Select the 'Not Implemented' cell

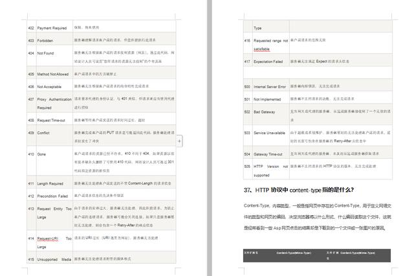(271, 98)
